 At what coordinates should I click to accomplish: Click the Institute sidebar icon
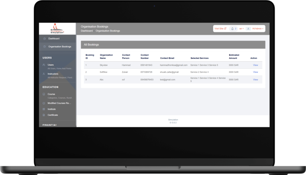pos(44,109)
